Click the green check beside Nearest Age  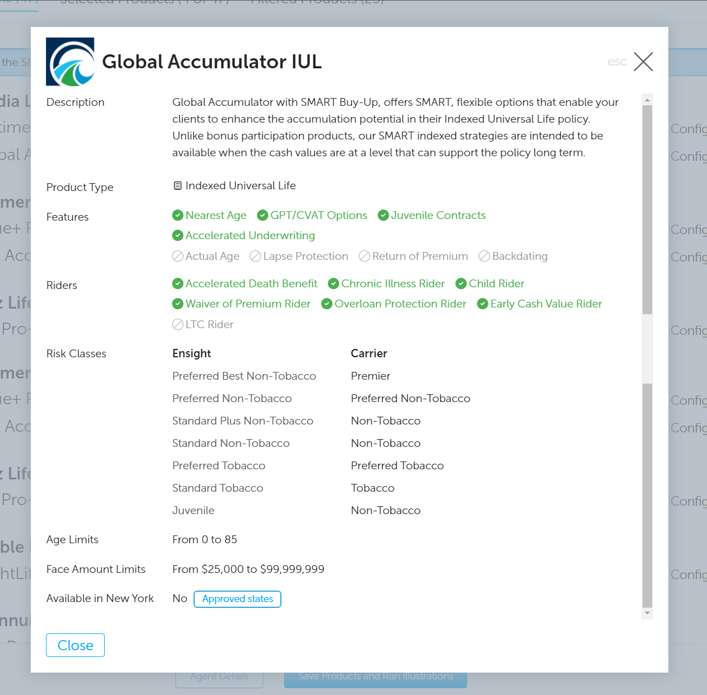point(178,215)
